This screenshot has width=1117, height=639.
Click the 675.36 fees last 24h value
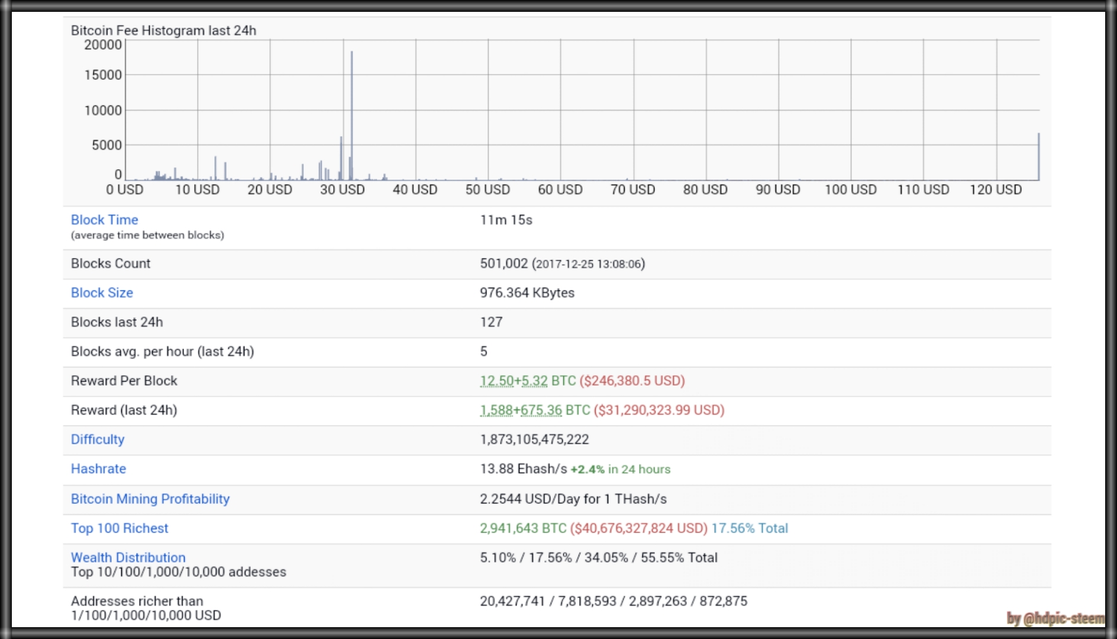pyautogui.click(x=541, y=410)
